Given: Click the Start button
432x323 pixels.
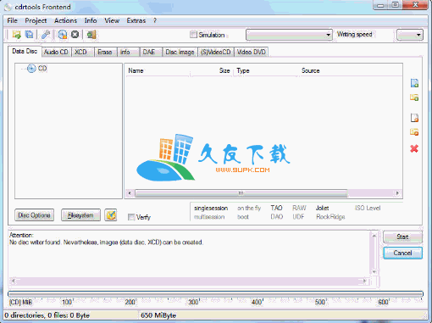Looking at the screenshot, I should click(x=402, y=237).
